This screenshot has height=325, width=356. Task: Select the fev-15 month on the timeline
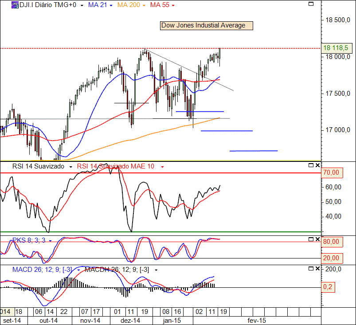click(x=257, y=321)
